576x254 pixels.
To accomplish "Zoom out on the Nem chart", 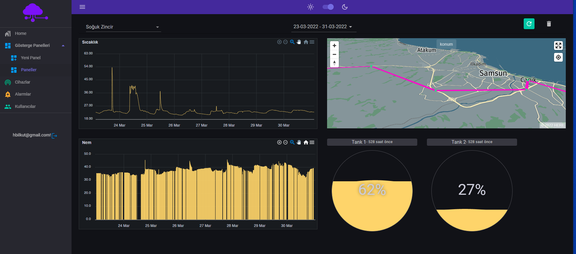I will point(286,142).
